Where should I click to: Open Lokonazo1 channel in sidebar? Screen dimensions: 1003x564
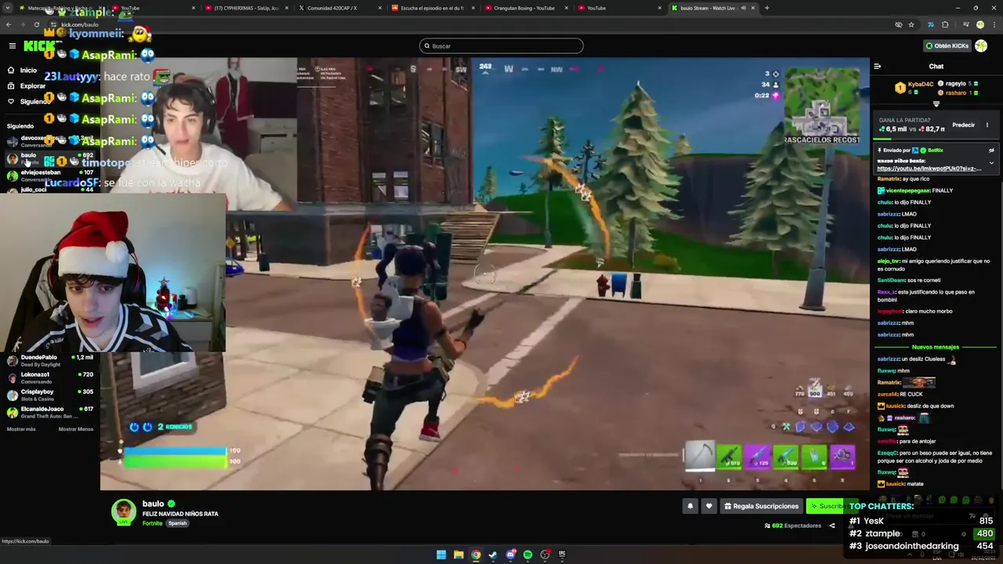click(x=49, y=378)
